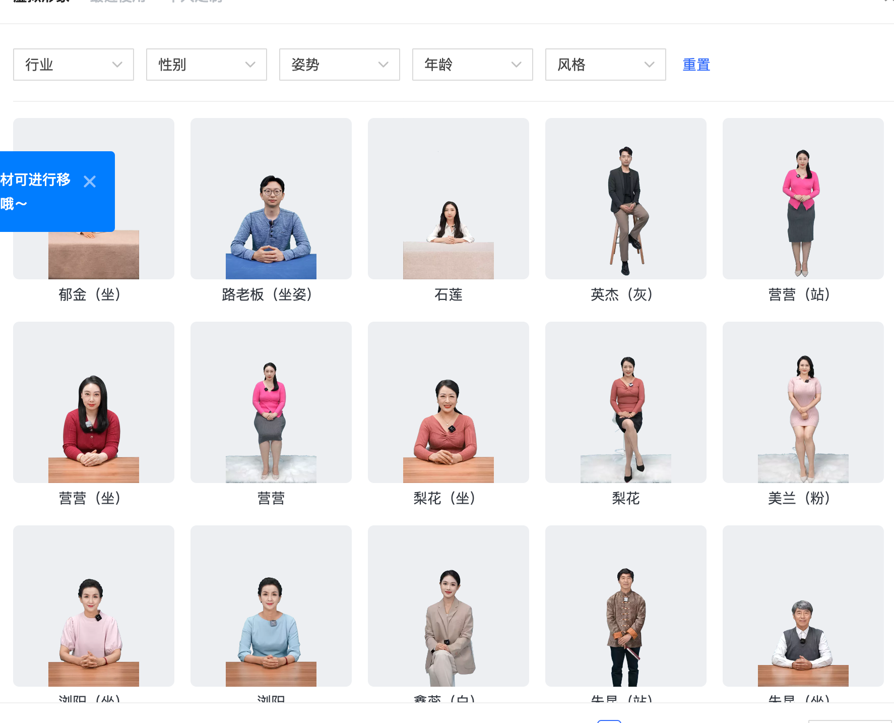
Task: Select the 梨花（坐）avatar
Action: click(448, 401)
